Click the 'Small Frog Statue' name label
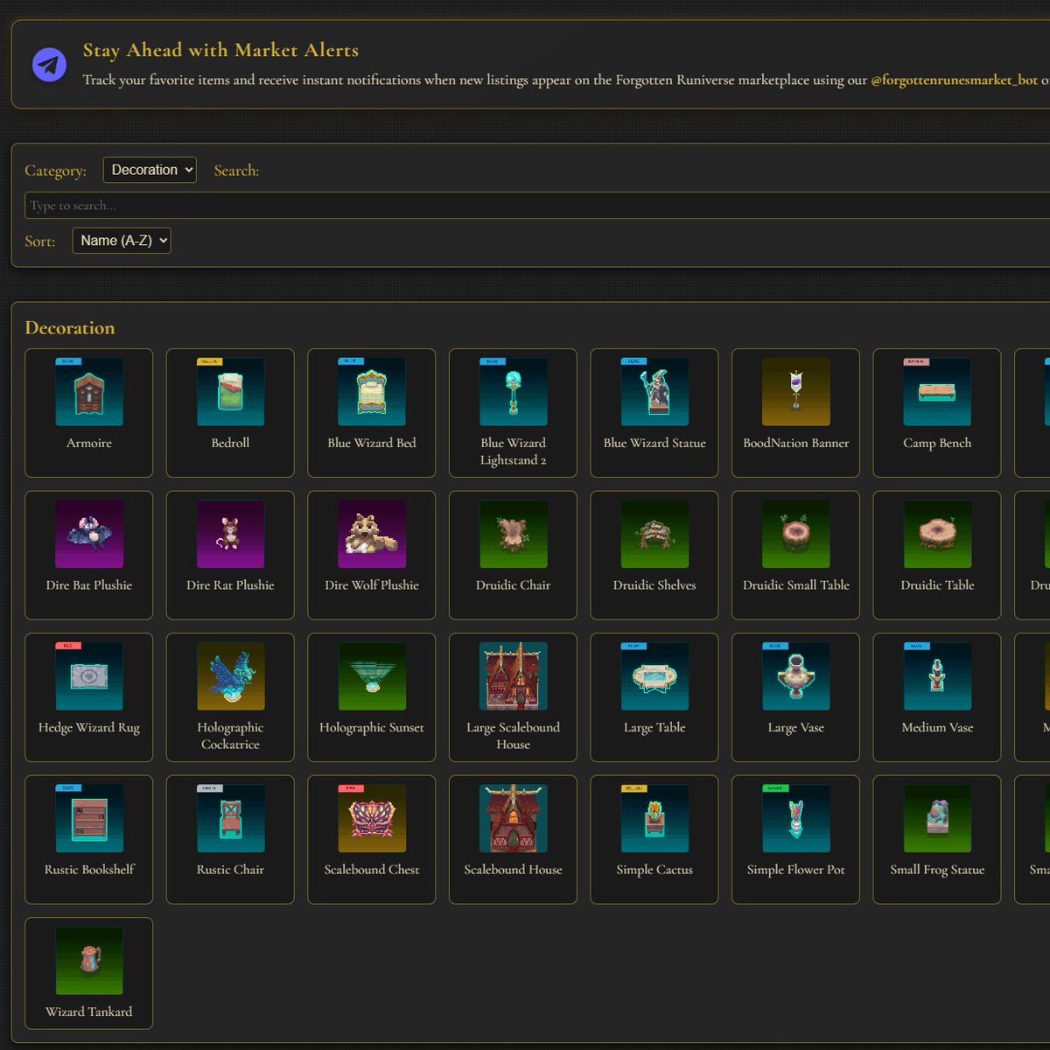 937,869
